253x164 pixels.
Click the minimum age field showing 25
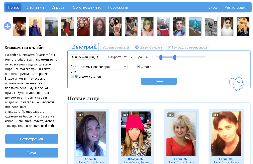coord(132,57)
